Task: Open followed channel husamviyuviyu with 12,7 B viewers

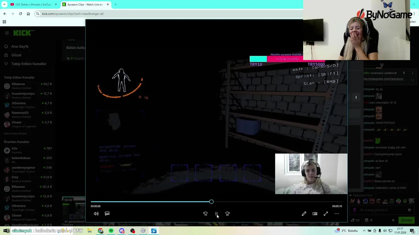Action: pos(28,96)
